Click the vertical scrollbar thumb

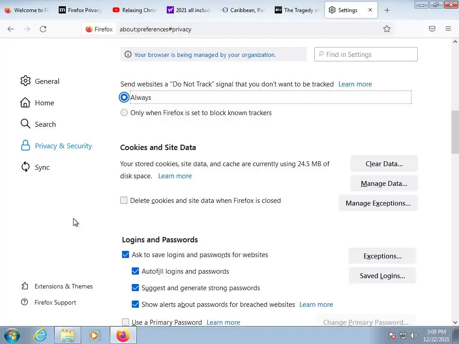pos(455,132)
